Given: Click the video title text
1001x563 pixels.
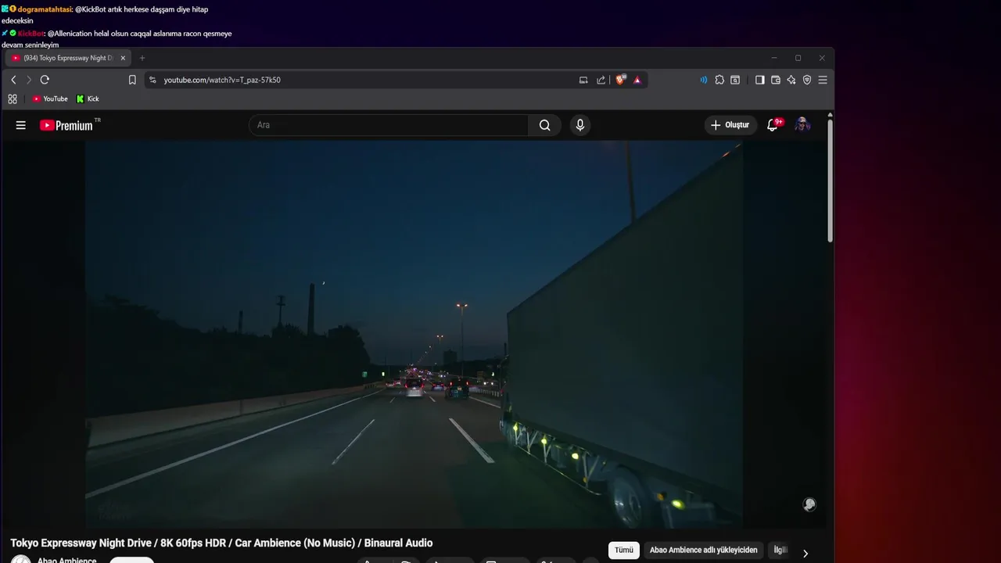Looking at the screenshot, I should (x=221, y=543).
